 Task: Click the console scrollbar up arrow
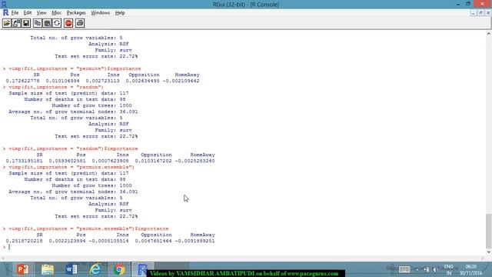(489, 33)
